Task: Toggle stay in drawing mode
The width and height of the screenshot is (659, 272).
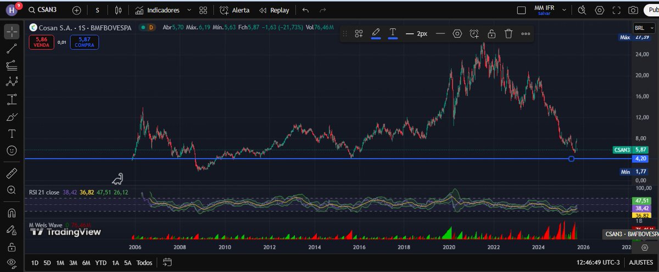Action: [12, 230]
